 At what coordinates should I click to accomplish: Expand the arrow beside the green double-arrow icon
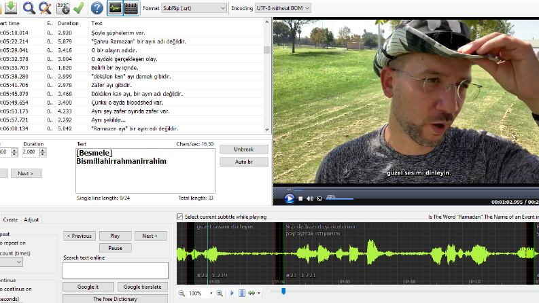coord(259,293)
